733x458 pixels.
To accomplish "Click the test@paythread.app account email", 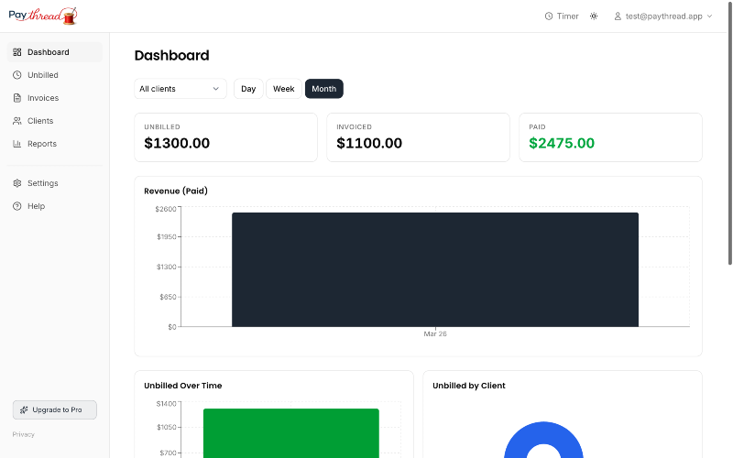I will pyautogui.click(x=663, y=16).
